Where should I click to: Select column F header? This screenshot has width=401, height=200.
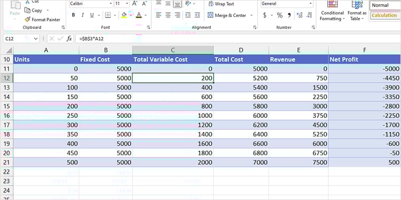point(365,50)
